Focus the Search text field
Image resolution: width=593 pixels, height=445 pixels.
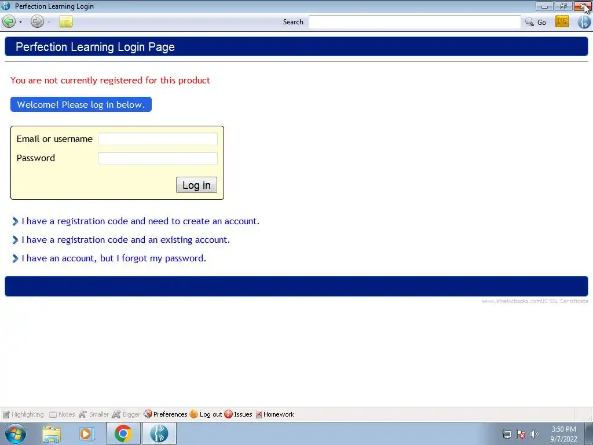(415, 22)
